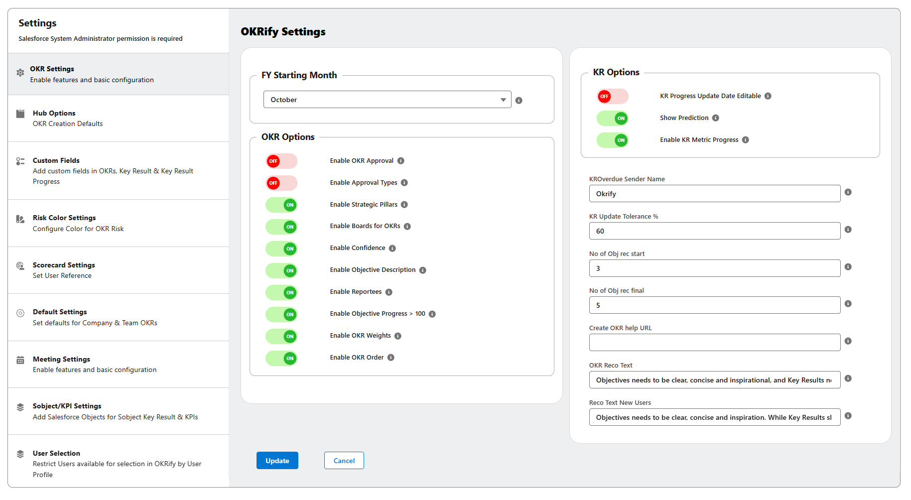The height and width of the screenshot is (500, 911).
Task: Click the Update button
Action: click(277, 460)
